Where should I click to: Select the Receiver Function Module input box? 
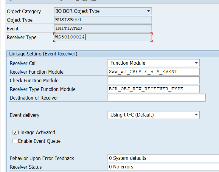pos(153,72)
